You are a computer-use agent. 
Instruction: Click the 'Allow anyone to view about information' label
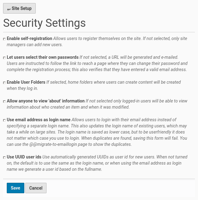click(x=46, y=101)
